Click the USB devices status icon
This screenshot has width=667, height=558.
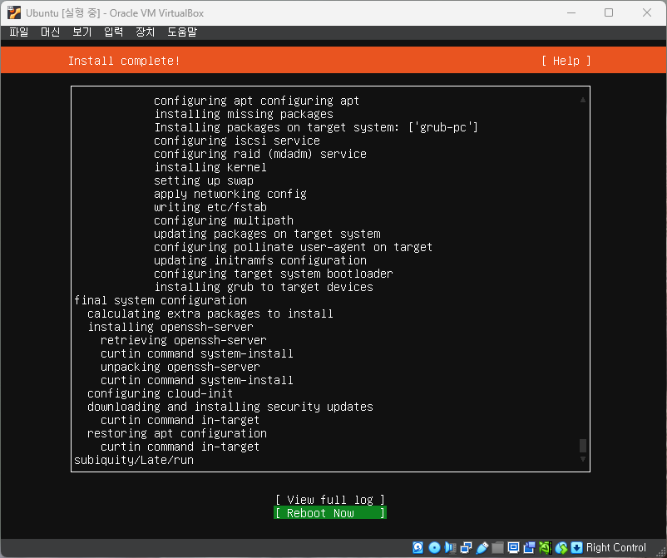coord(482,547)
